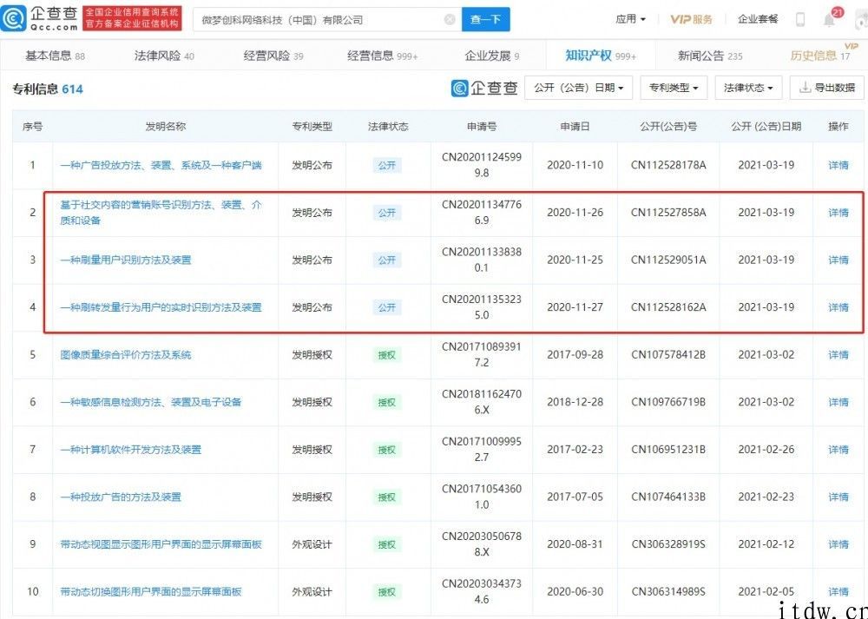Screen dimensions: 868x619
Task: Click 详情 for patent CN112528162A
Action: point(838,307)
